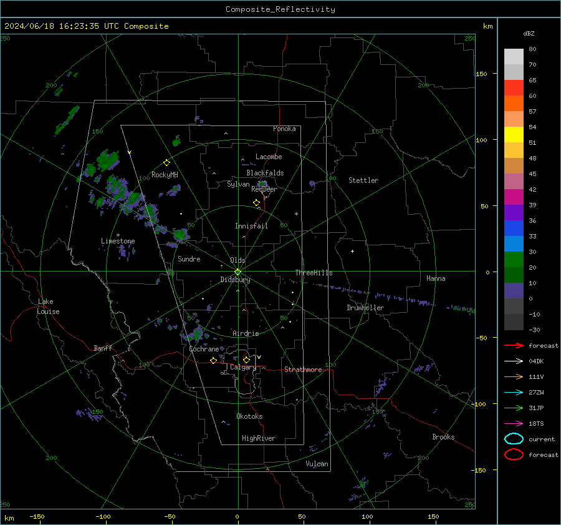The image size is (561, 525).
Task: Click the RockyMH label
Action: coord(165,175)
